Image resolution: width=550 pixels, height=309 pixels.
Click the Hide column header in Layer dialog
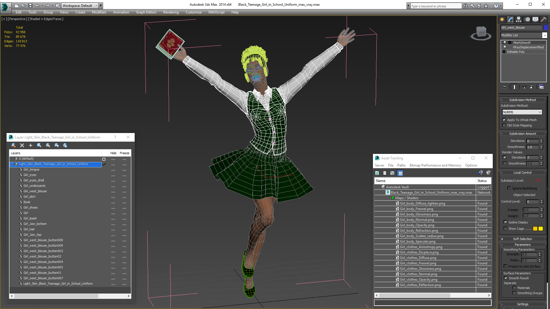tap(113, 153)
